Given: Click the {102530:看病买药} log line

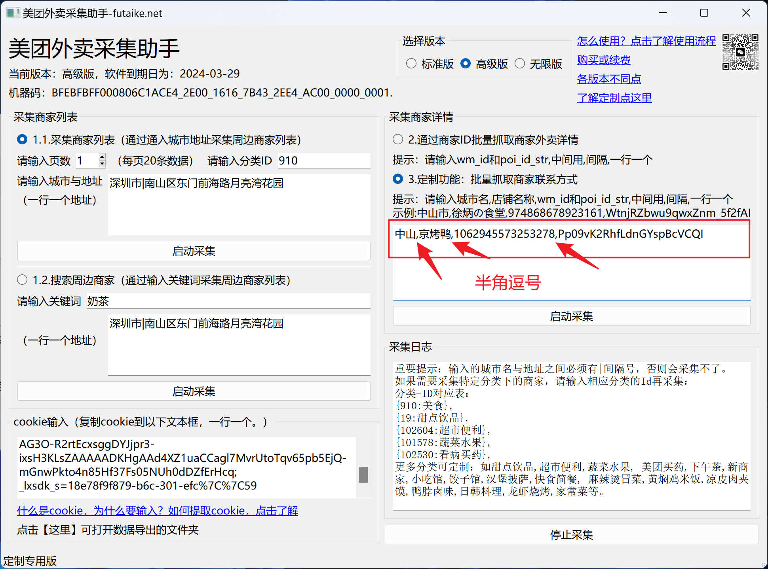Looking at the screenshot, I should tap(443, 454).
